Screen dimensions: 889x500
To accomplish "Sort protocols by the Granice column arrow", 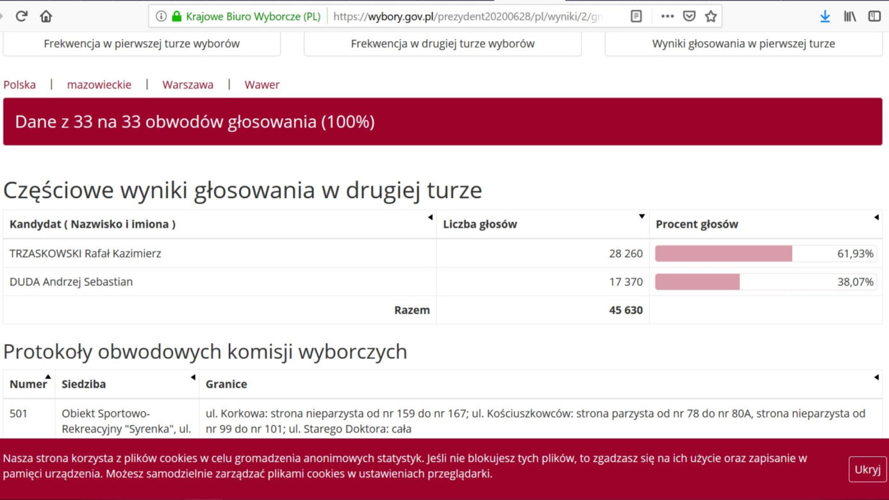I will (876, 378).
